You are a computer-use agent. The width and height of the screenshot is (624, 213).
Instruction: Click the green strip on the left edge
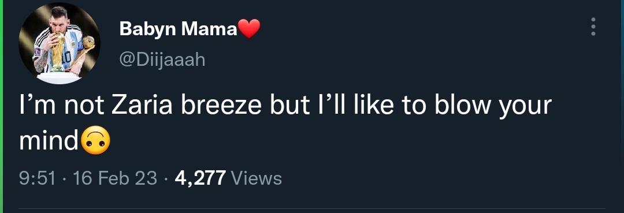[1, 106]
